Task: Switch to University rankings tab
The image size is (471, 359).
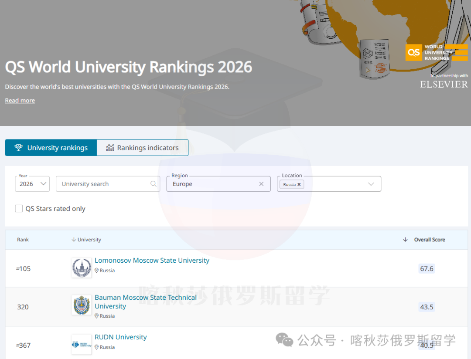Action: pyautogui.click(x=51, y=148)
